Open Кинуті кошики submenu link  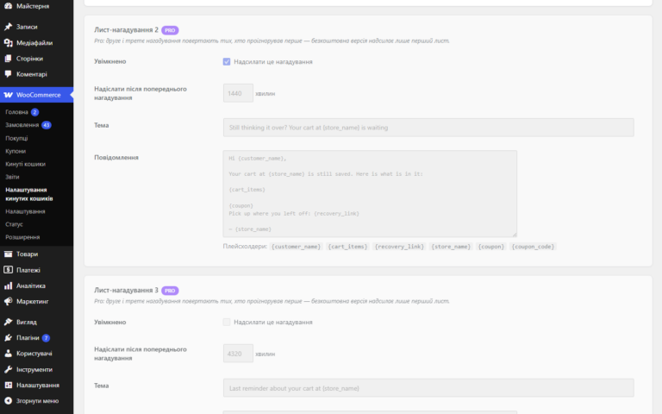[x=25, y=164]
